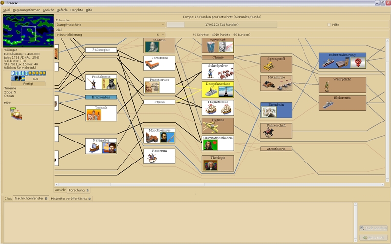Click the Physik technology node

coord(159,102)
